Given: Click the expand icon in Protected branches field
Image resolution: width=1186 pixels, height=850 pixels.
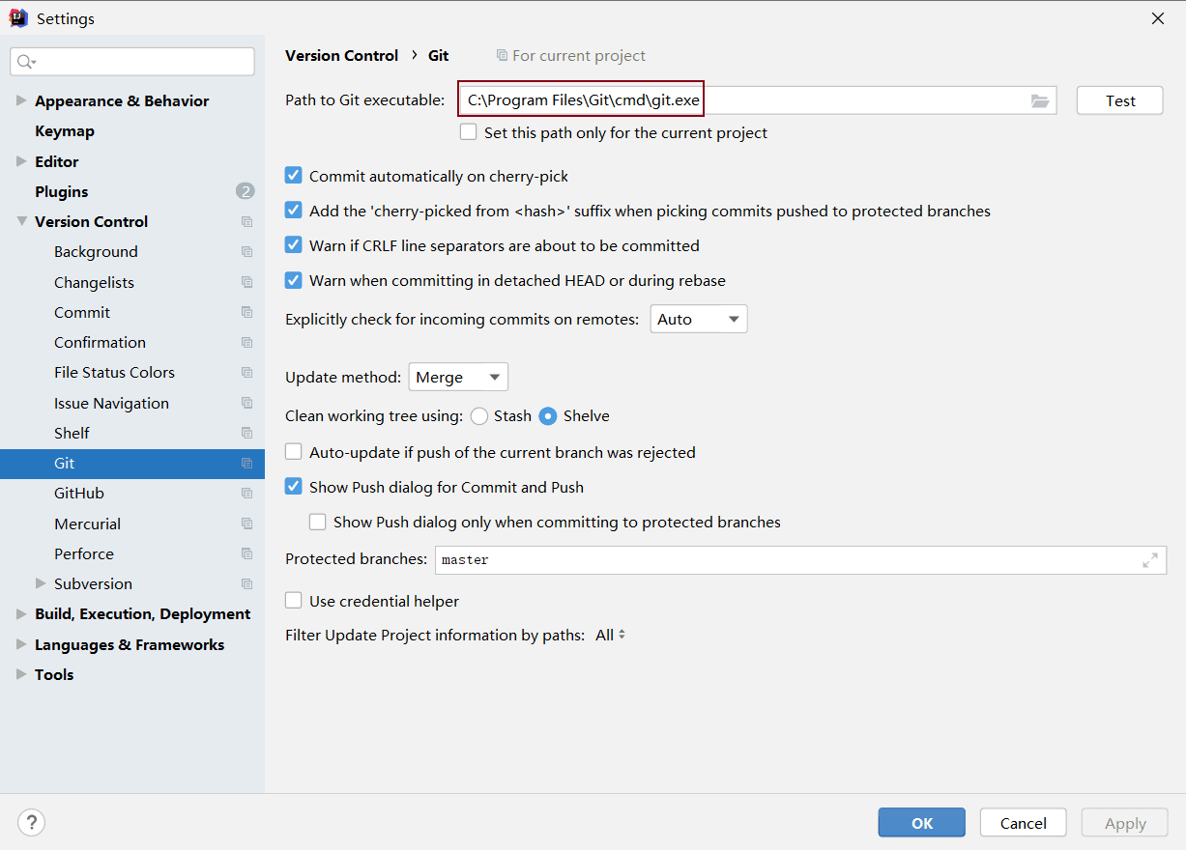Looking at the screenshot, I should (x=1149, y=560).
